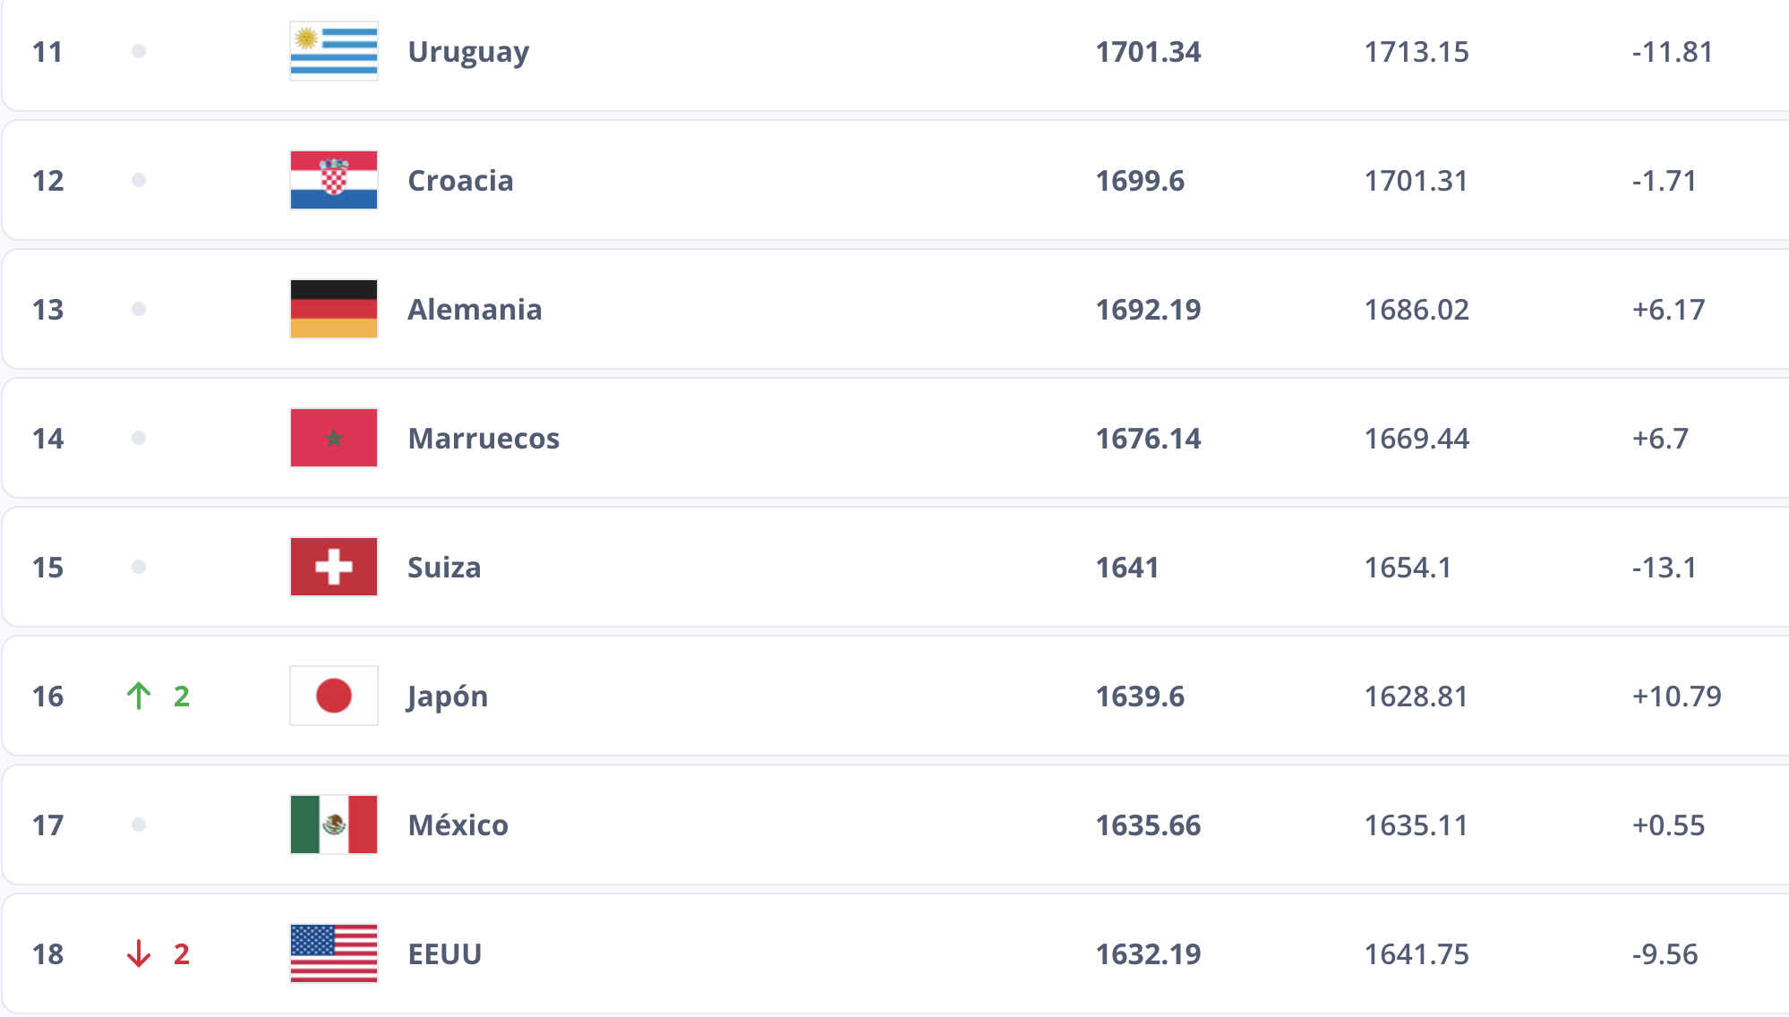Click Alemania's points change +6.17
Image resolution: width=1789 pixels, height=1017 pixels.
(1668, 310)
